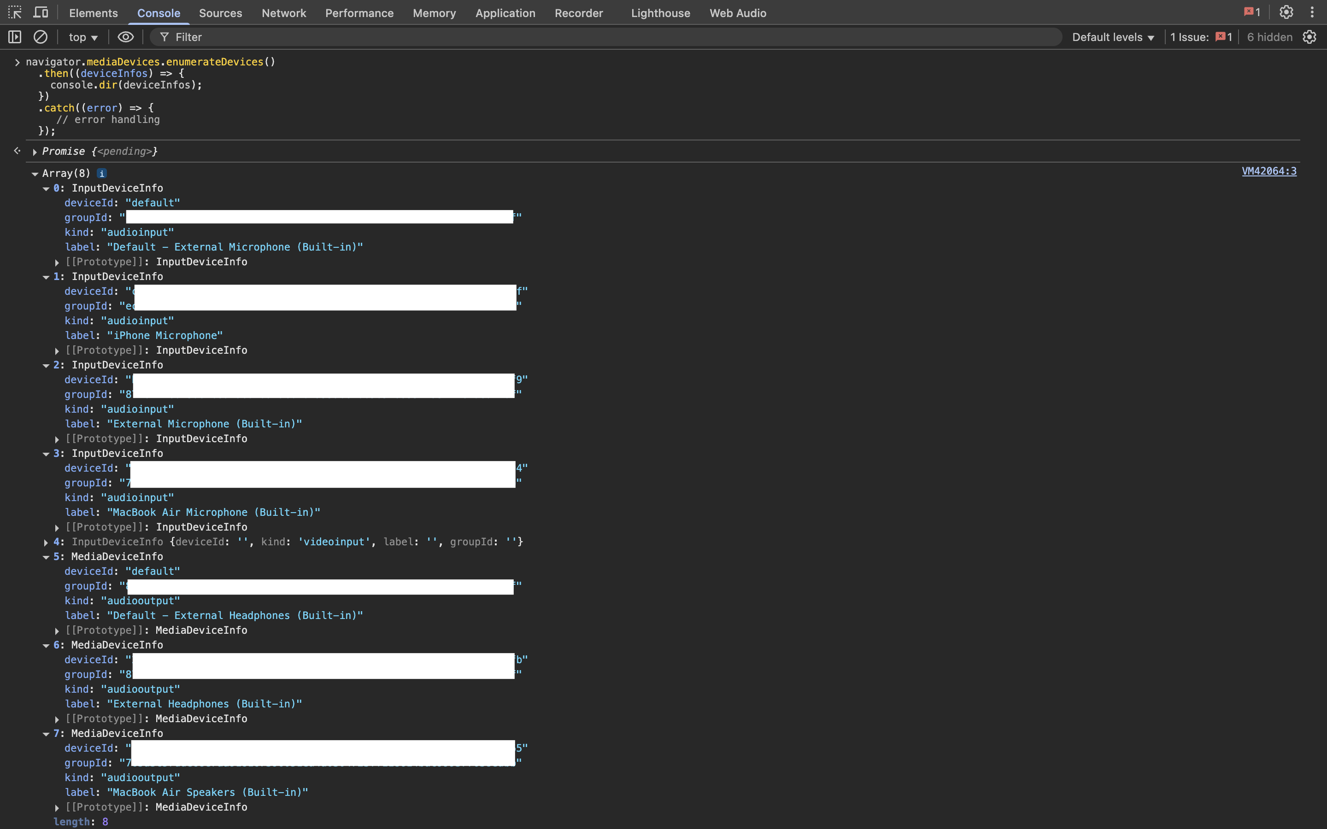This screenshot has width=1327, height=829.
Task: Open the DevTools three-dot menu
Action: tap(1312, 12)
